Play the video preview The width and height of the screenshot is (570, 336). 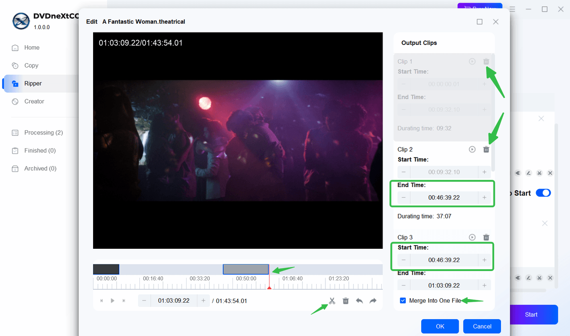point(113,301)
